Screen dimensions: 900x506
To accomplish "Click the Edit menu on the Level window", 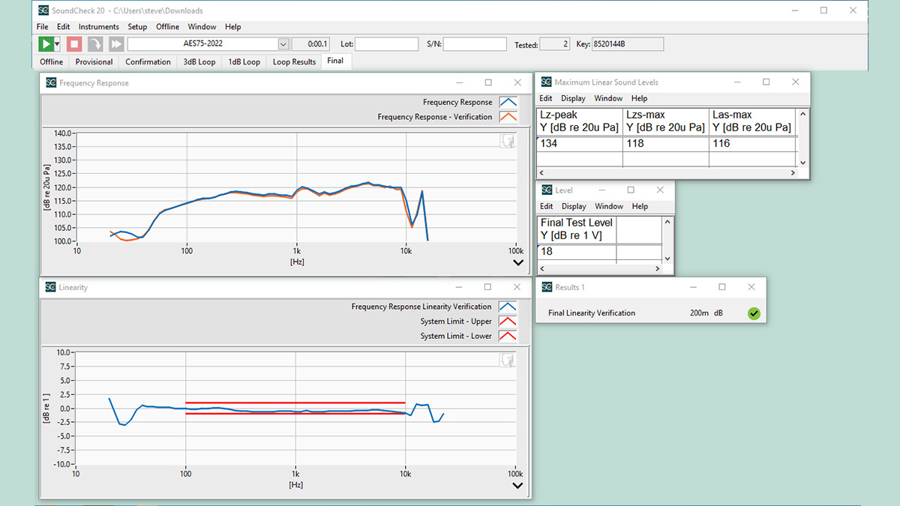I will point(545,205).
